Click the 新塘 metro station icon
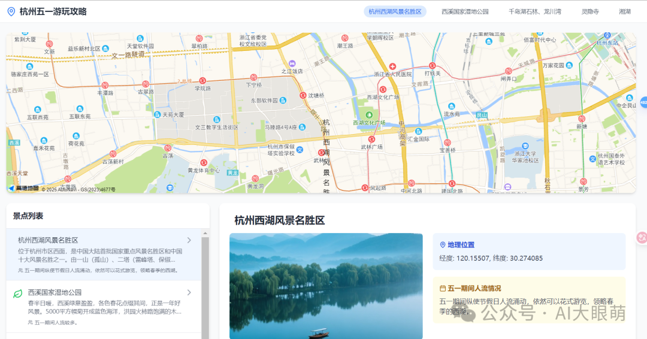The height and width of the screenshot is (339, 647). [x=582, y=119]
